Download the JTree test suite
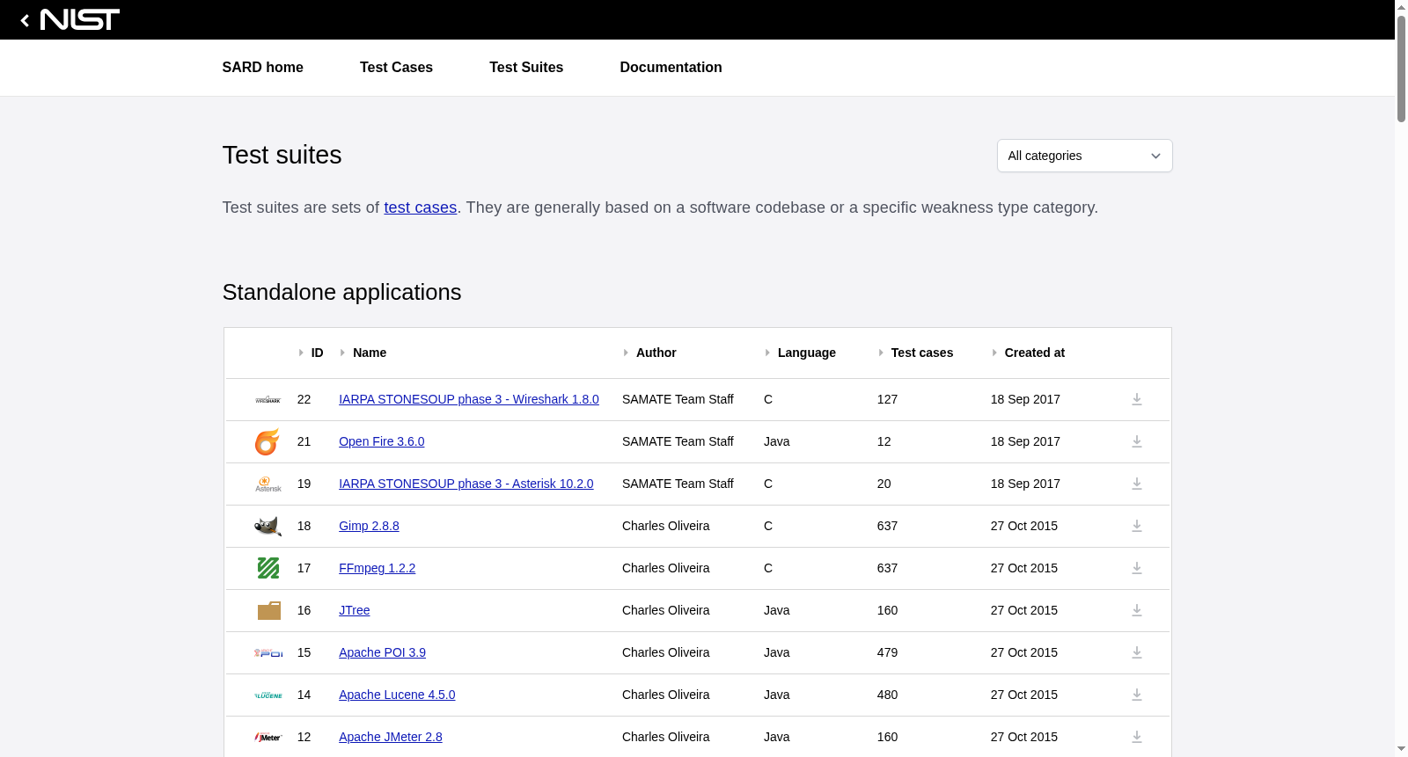The height and width of the screenshot is (757, 1408). tap(1136, 610)
